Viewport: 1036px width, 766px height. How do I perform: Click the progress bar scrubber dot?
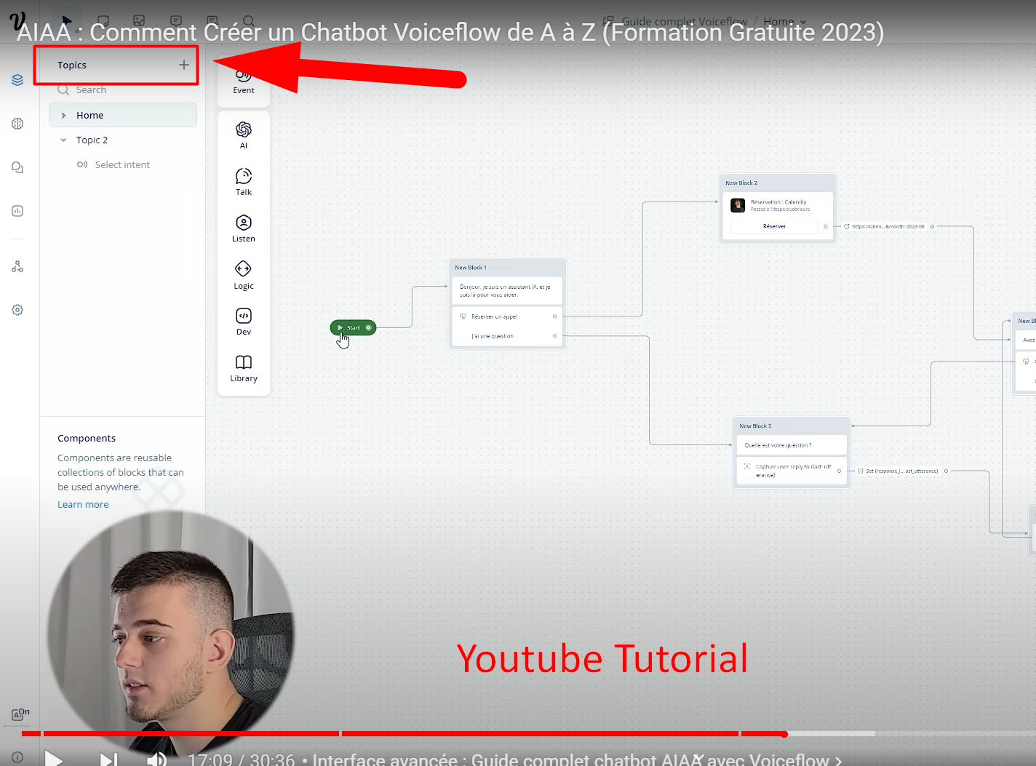click(784, 734)
